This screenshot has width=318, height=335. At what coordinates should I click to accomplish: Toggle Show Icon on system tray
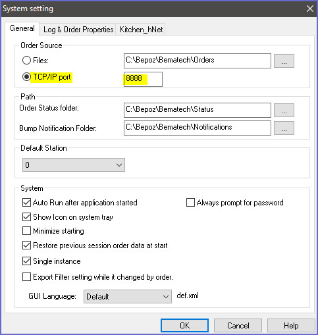point(26,217)
